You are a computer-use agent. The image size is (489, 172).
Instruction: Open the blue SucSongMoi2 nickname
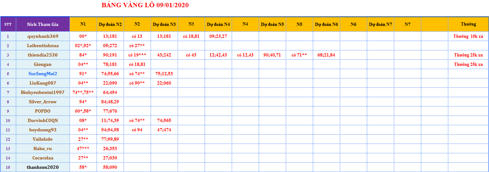coord(43,73)
